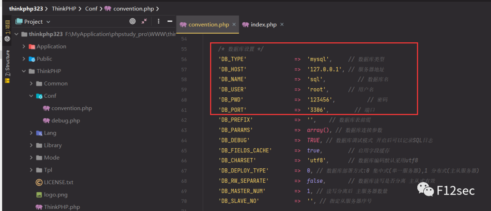Select the Conf folder gear icon
Screen dimensions: 491x211
tap(39, 96)
